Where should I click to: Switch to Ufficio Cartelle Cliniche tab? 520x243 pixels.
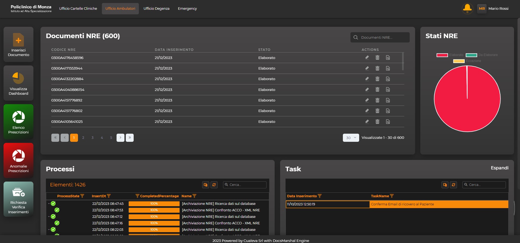[x=78, y=9]
